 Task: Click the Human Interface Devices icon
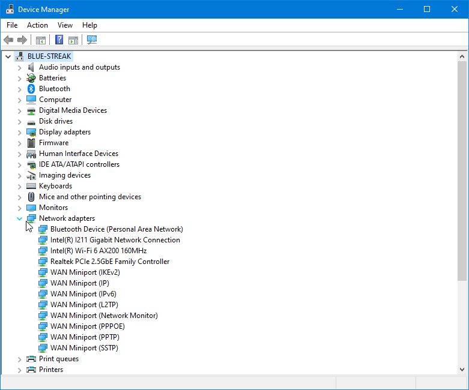tap(31, 154)
